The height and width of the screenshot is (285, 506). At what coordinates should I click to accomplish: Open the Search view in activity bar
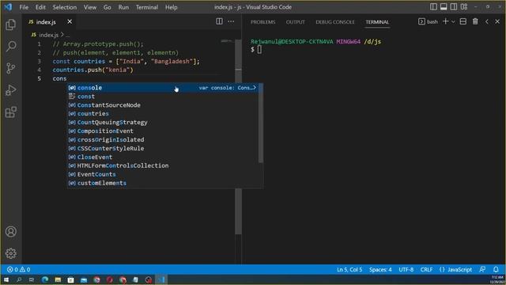tap(10, 46)
